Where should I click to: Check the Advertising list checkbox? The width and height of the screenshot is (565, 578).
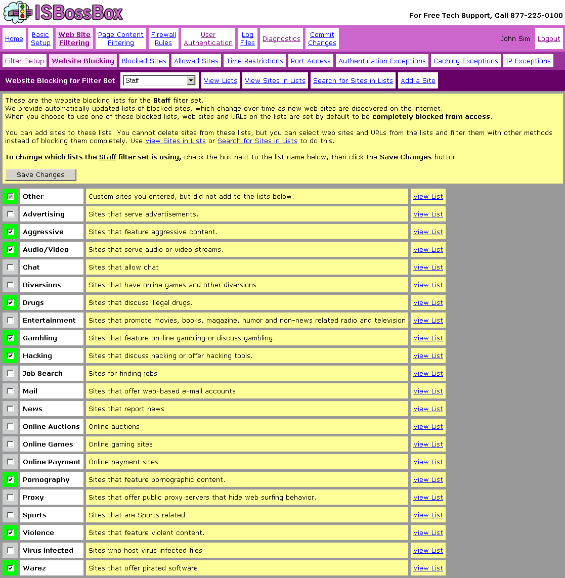pos(11,214)
